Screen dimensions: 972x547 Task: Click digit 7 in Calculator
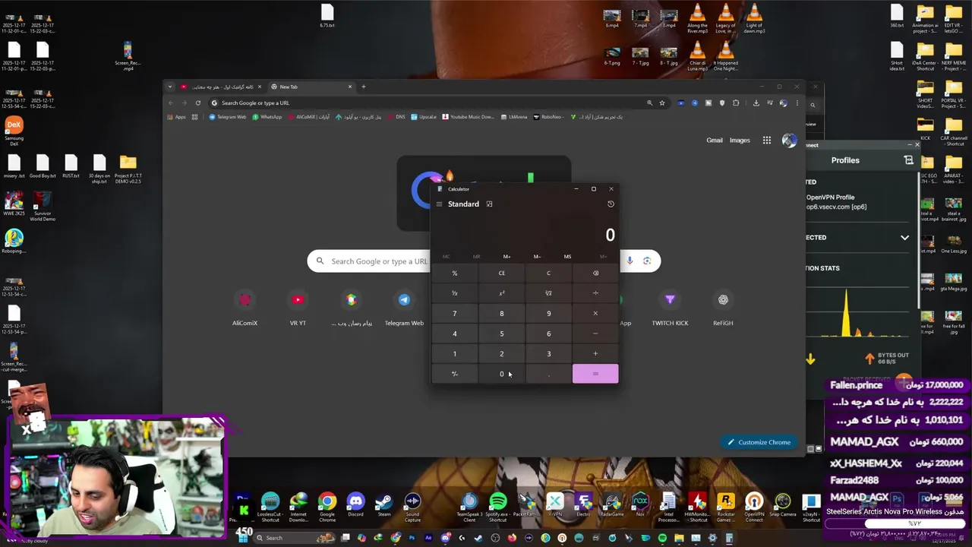coord(455,314)
